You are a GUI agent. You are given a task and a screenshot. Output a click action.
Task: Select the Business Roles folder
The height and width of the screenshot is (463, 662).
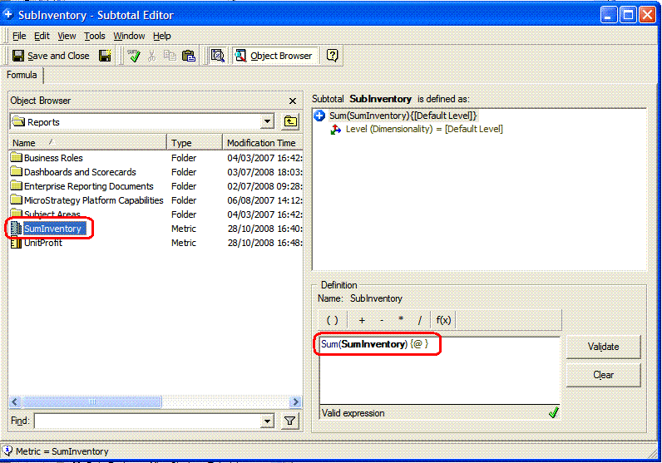[53, 158]
